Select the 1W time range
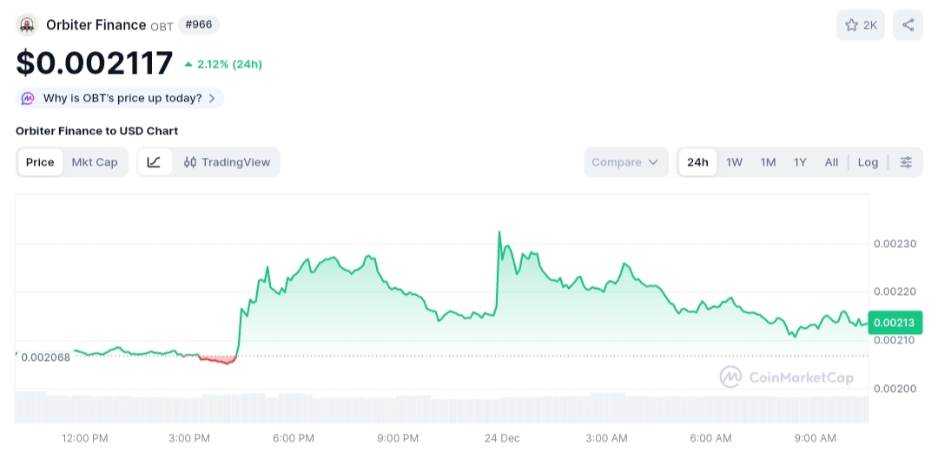Image resolution: width=938 pixels, height=465 pixels. [734, 162]
